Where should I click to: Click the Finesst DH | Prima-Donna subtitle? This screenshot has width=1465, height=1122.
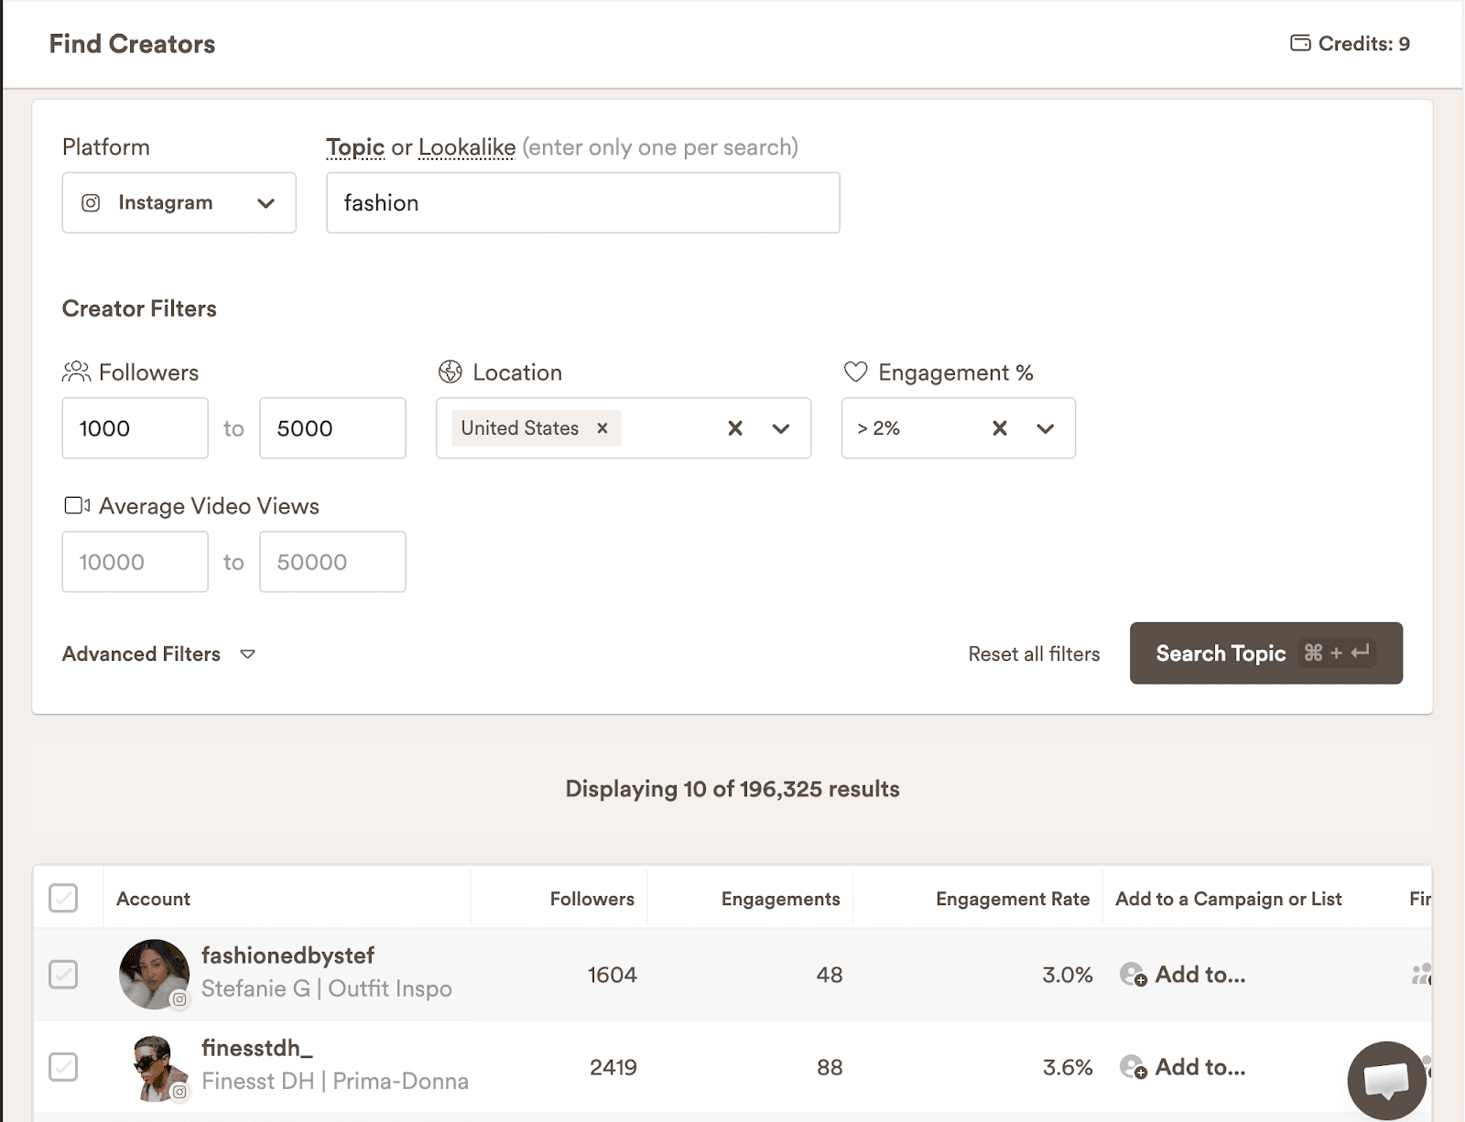coord(335,1081)
